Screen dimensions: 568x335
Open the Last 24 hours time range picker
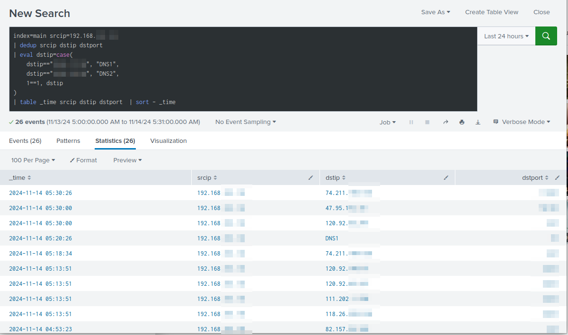pos(506,36)
